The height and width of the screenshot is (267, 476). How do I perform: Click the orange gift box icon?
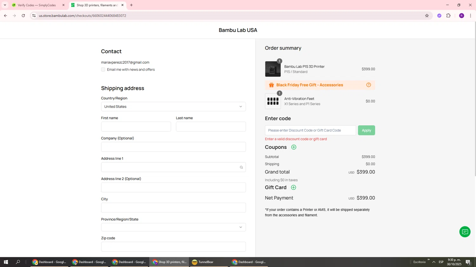point(271,85)
